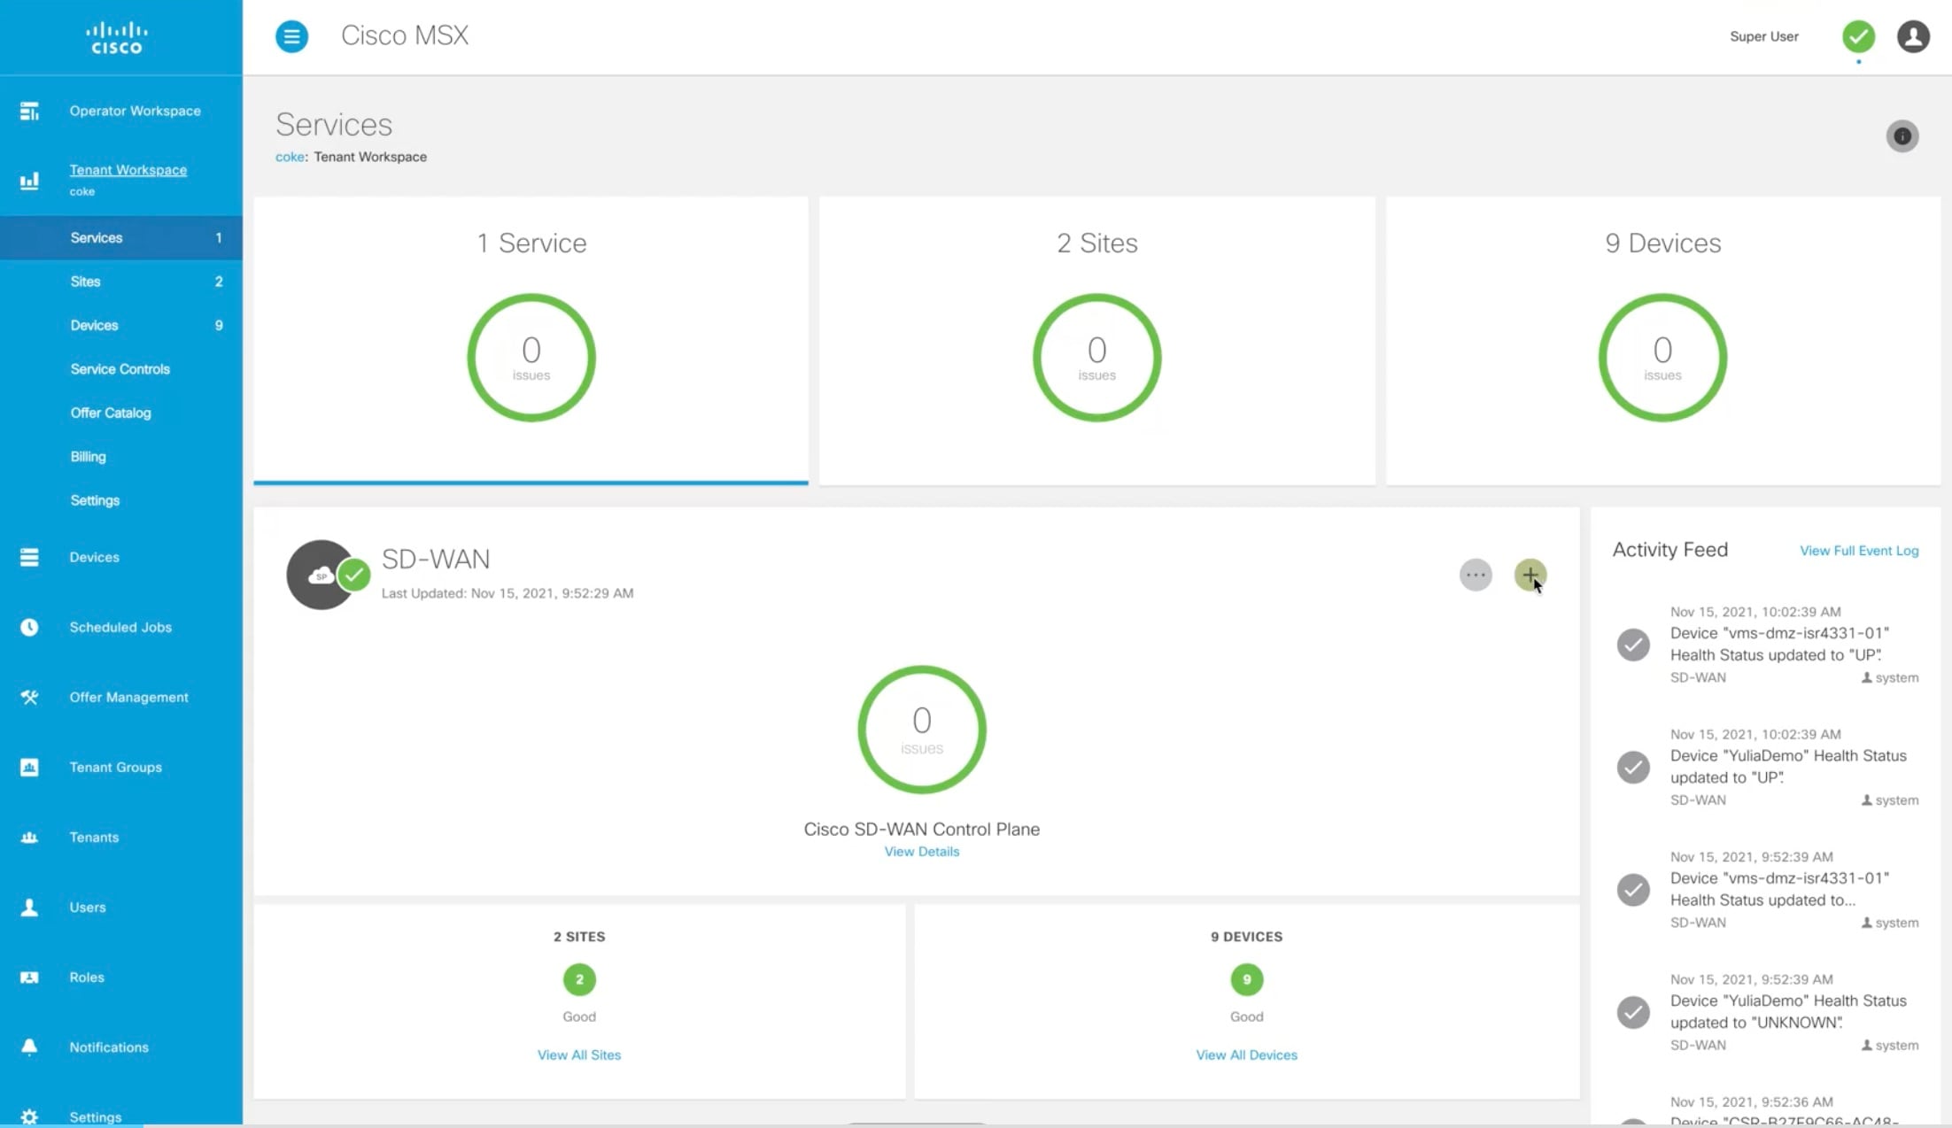The image size is (1952, 1128).
Task: Click the 9:52:39 vms-dmz-isr4331-01 event text
Action: coord(1779,889)
